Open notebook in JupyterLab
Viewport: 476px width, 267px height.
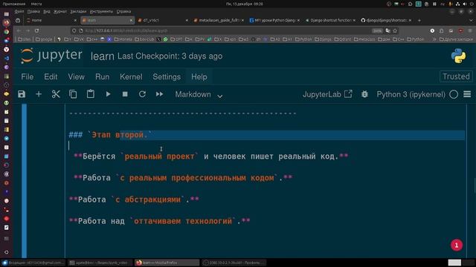tap(327, 94)
